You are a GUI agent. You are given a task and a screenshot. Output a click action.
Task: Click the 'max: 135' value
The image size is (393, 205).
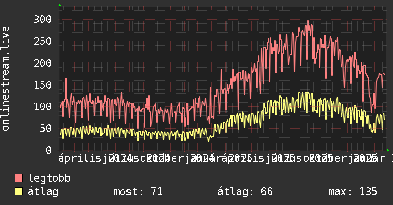pyautogui.click(x=352, y=192)
